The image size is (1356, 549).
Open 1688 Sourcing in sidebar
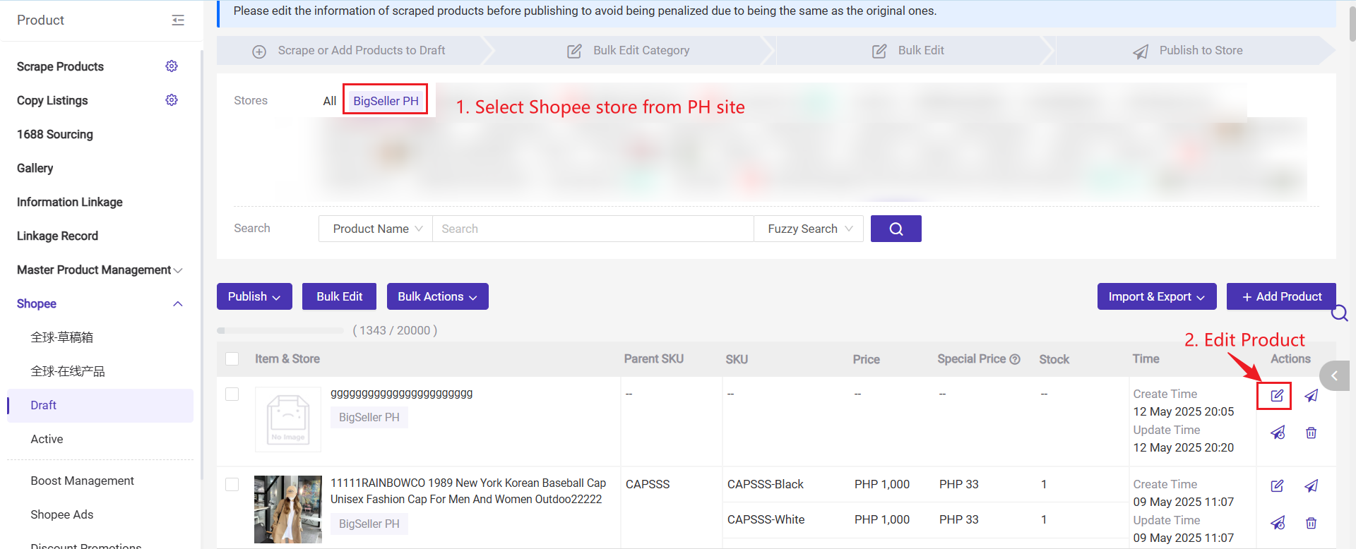[55, 134]
